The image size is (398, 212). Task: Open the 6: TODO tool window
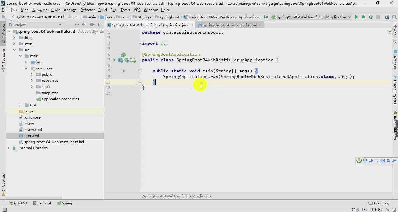pos(18,203)
